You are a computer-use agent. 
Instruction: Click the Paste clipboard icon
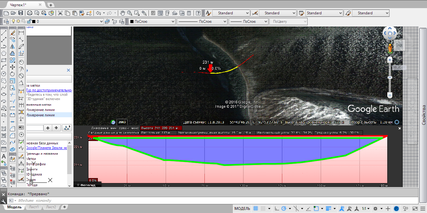coord(75,13)
